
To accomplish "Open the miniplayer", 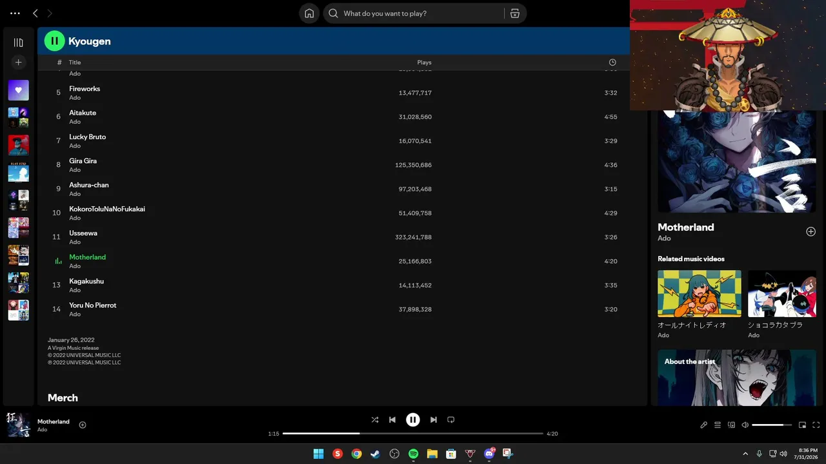I will tap(803, 425).
